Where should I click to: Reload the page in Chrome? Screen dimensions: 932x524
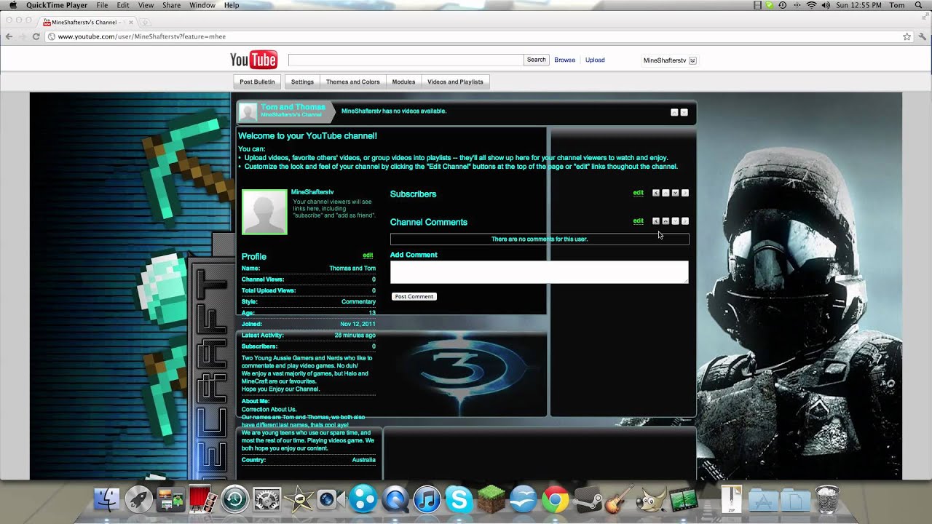click(x=36, y=36)
